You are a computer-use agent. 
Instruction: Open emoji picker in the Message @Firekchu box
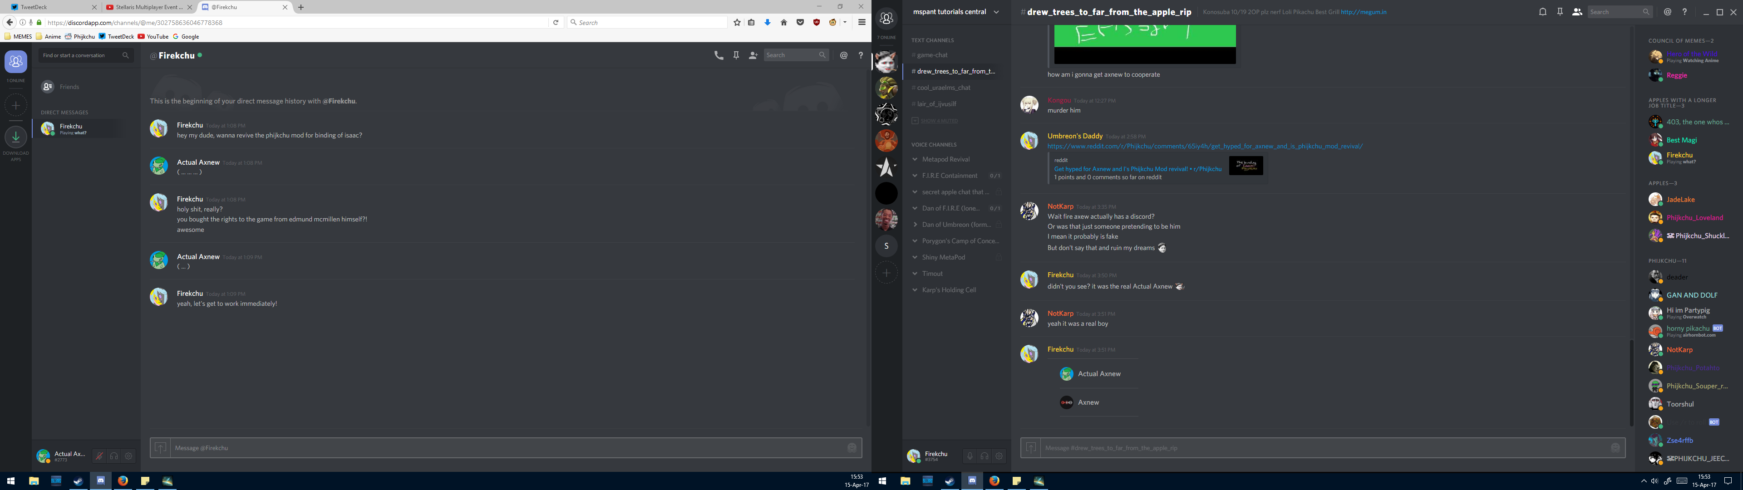coord(852,448)
